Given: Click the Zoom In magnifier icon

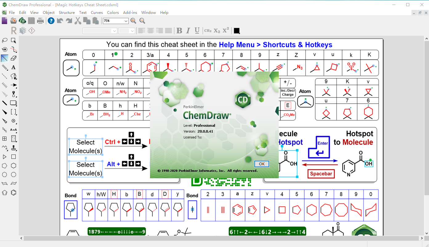Looking at the screenshot, I should 133,21.
